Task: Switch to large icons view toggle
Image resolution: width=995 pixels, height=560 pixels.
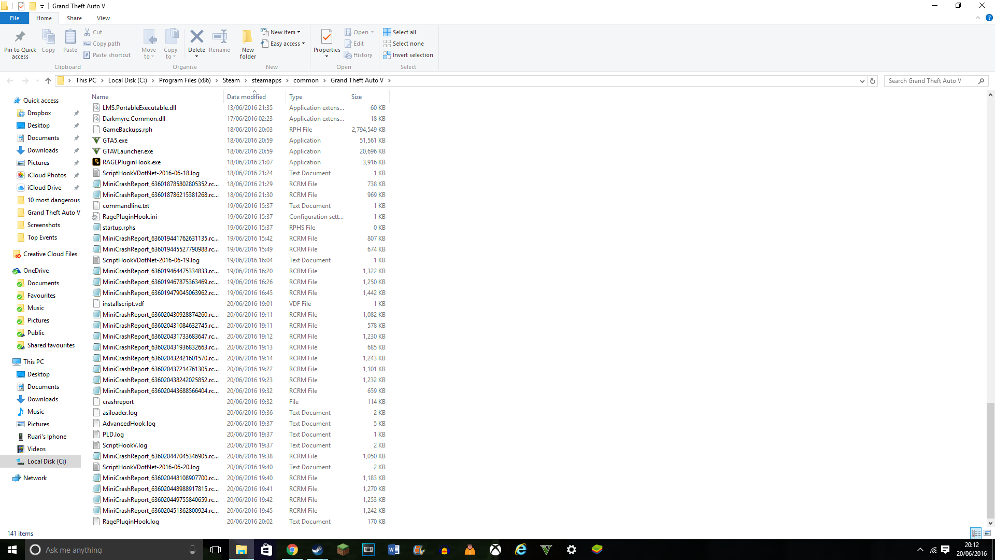Action: pyautogui.click(x=987, y=533)
